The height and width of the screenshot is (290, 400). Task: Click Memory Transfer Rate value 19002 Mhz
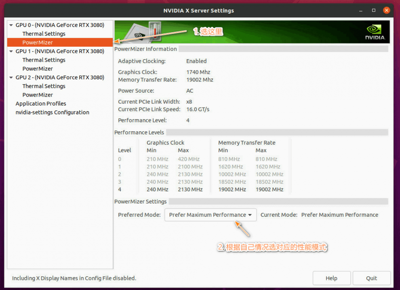pyautogui.click(x=200, y=80)
